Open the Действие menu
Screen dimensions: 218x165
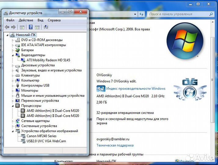coord(26,20)
